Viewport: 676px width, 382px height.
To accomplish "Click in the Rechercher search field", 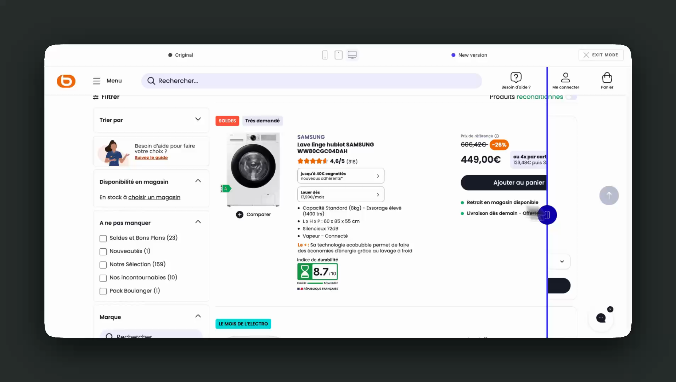I will tap(311, 81).
